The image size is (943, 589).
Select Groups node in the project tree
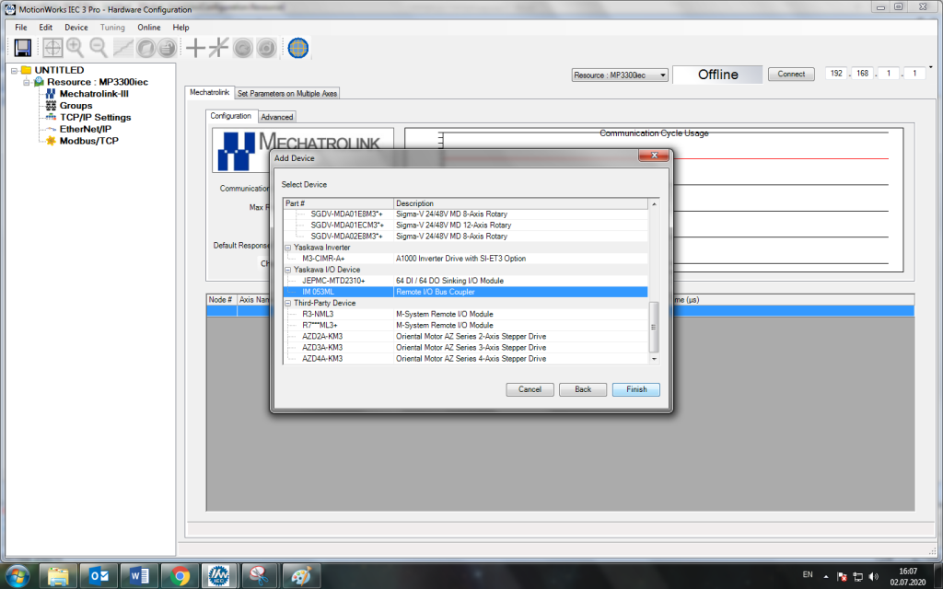click(x=76, y=106)
